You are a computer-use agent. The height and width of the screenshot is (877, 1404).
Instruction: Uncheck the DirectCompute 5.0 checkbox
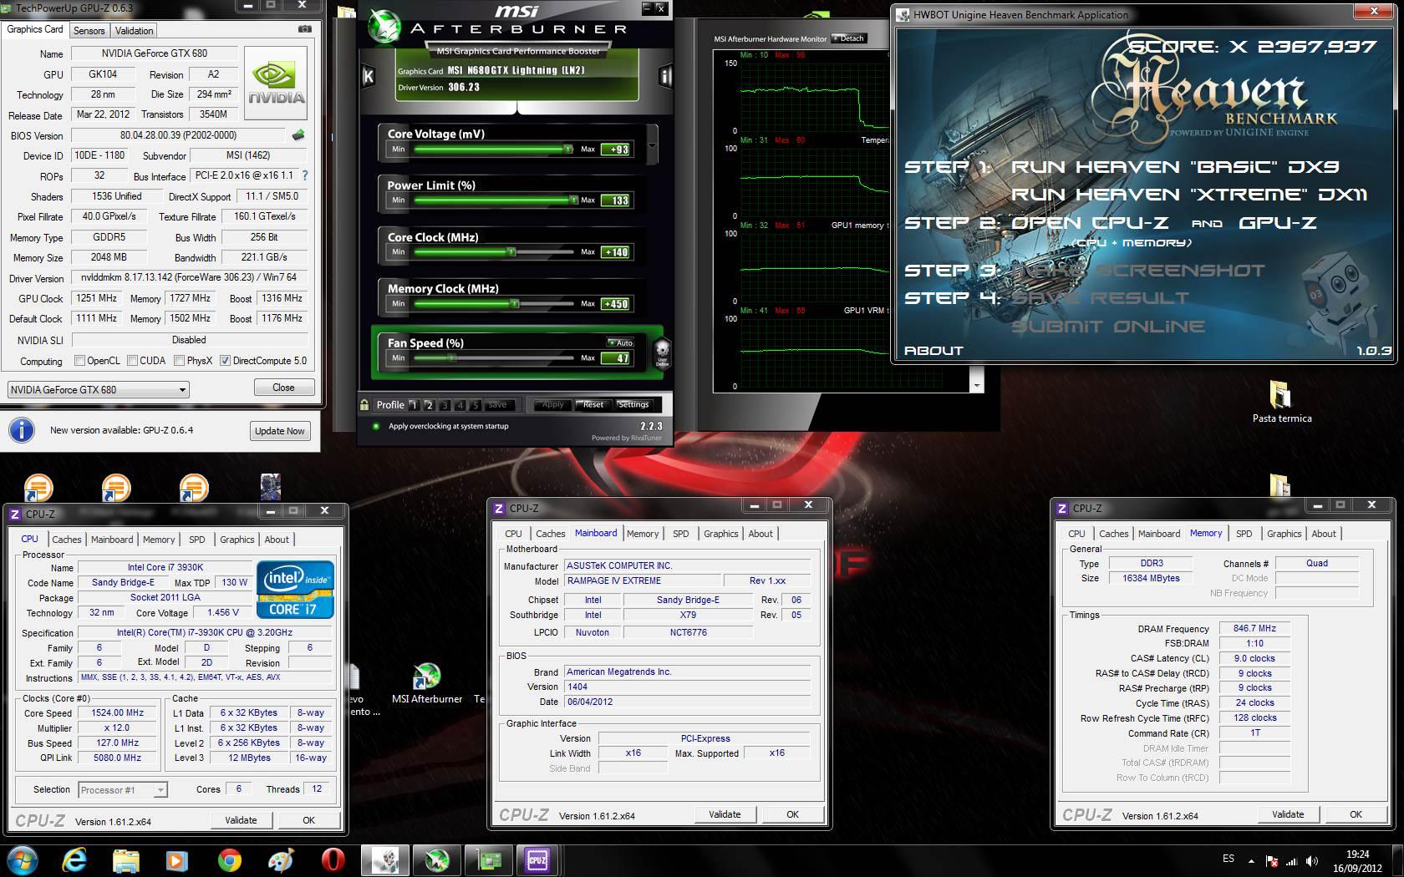(225, 361)
